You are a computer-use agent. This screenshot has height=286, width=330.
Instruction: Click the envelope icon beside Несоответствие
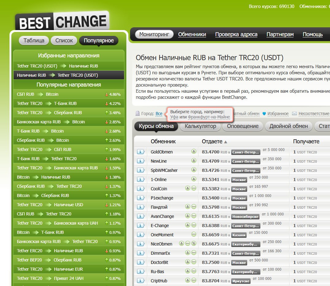[x=294, y=114]
